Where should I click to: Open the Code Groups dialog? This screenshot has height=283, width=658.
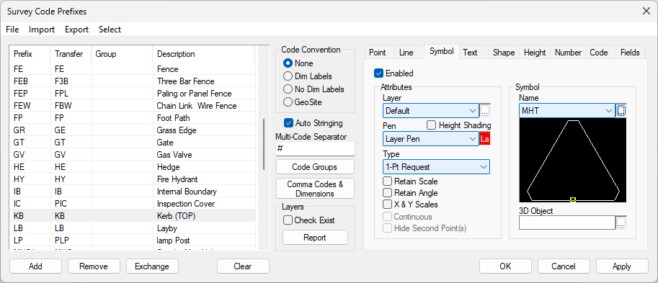(x=315, y=167)
